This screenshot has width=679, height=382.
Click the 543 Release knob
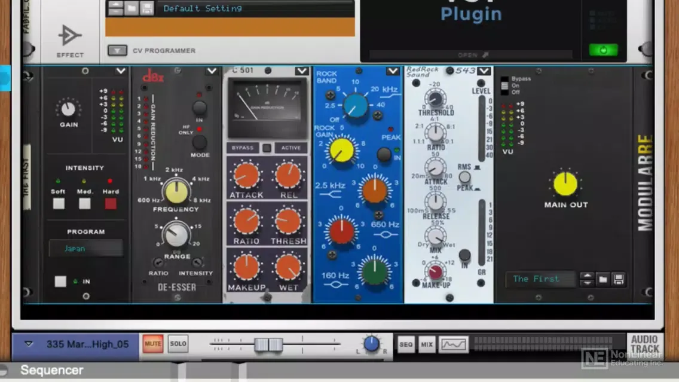click(x=435, y=201)
